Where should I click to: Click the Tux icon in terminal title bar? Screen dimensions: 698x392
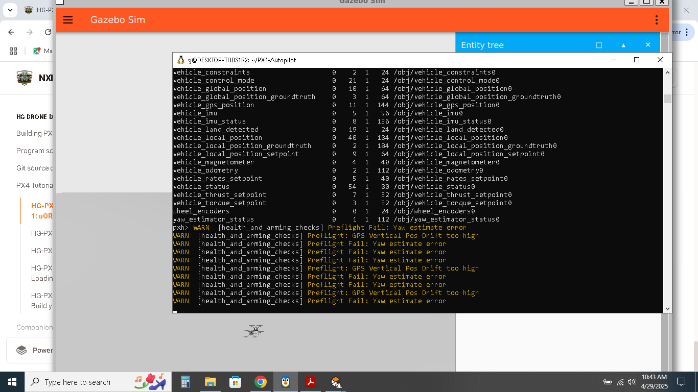180,60
